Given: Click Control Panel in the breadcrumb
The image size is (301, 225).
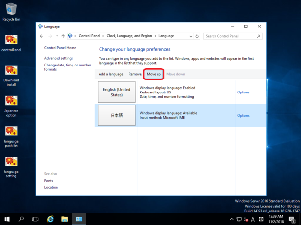Looking at the screenshot, I should (x=89, y=36).
